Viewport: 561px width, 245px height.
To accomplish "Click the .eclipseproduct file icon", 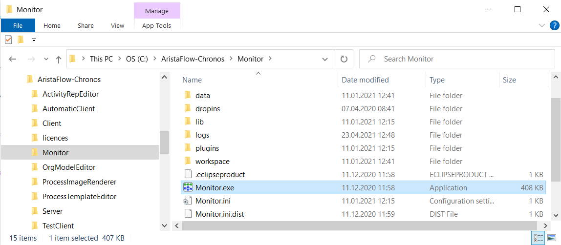I will [188, 174].
